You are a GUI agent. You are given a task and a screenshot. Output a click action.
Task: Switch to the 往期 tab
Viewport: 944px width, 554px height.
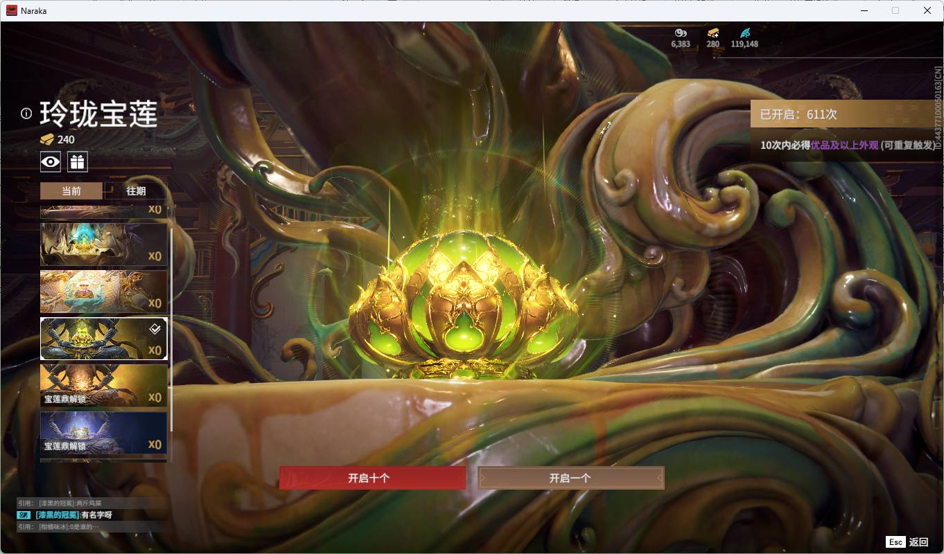[136, 191]
